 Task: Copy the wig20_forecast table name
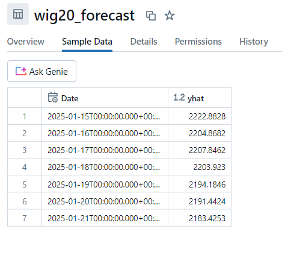coord(151,16)
